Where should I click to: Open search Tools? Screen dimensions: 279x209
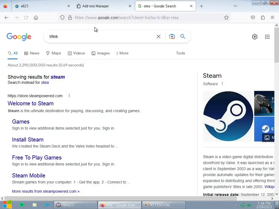click(180, 53)
